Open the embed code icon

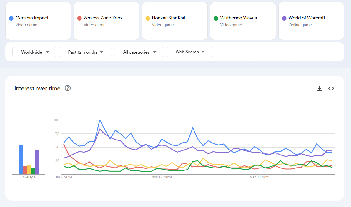point(331,89)
